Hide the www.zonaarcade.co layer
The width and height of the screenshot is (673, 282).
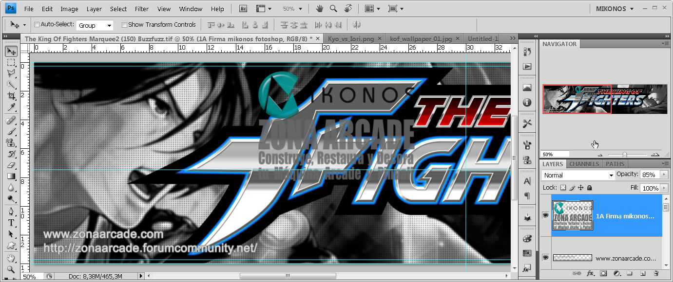(x=545, y=257)
